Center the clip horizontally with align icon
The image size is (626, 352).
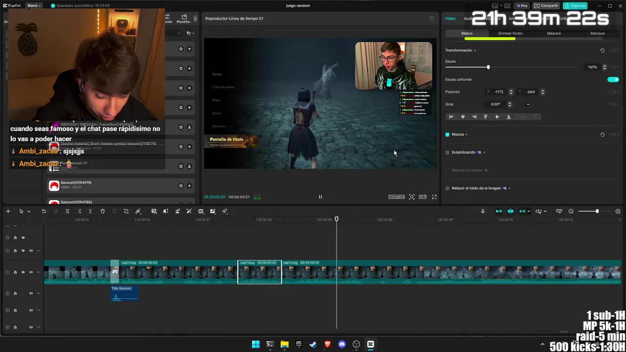tap(463, 117)
